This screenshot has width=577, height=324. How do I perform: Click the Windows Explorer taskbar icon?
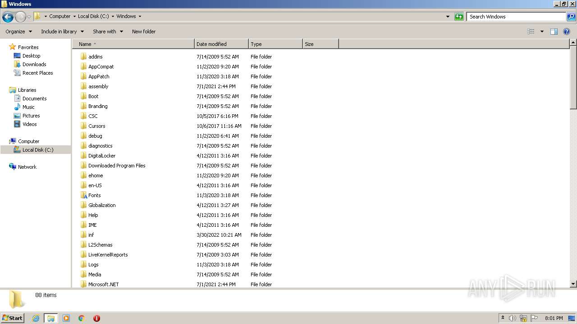tap(50, 318)
